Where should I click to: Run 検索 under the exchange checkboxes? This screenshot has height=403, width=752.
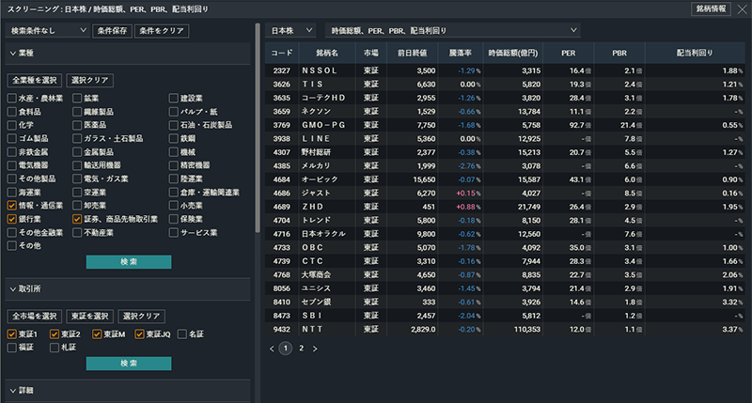coord(129,364)
